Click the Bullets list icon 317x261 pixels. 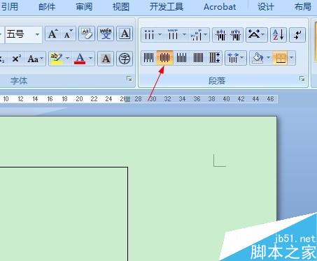pos(149,35)
